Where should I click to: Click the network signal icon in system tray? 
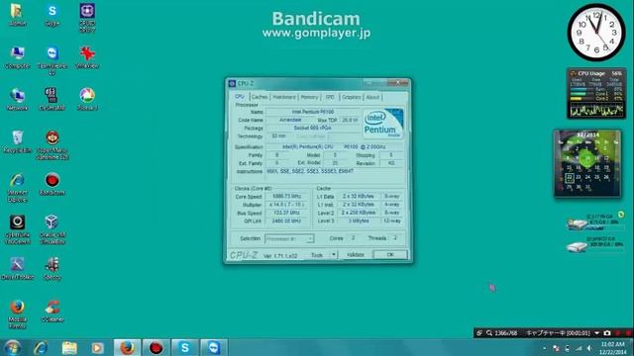point(579,348)
